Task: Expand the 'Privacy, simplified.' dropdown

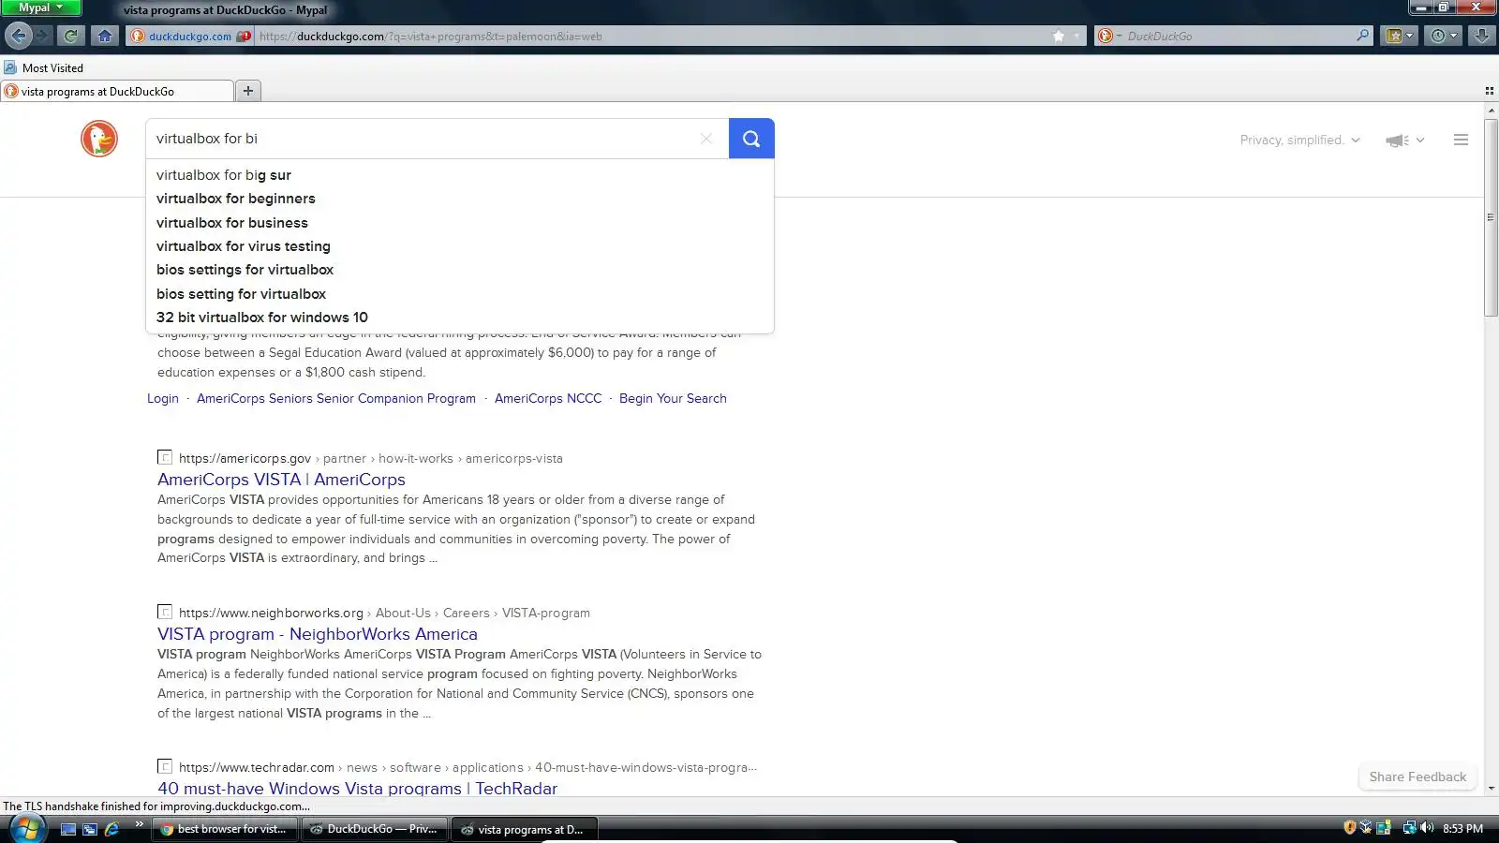Action: click(1299, 140)
